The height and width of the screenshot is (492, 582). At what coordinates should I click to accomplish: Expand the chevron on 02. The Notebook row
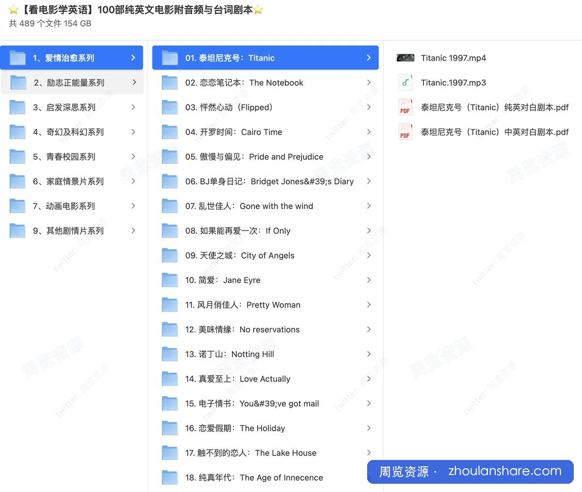coord(369,82)
